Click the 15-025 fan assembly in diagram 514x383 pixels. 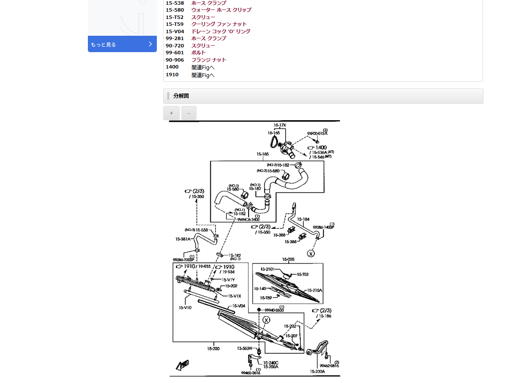click(289, 259)
